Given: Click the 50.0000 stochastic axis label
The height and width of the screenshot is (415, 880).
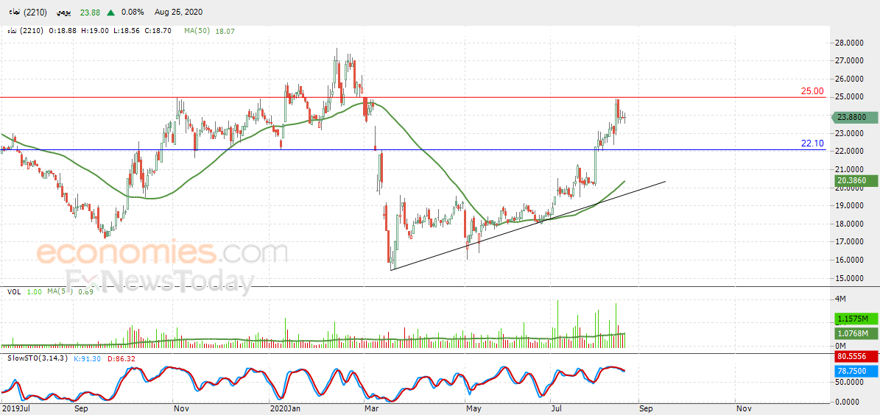Looking at the screenshot, I should (x=848, y=382).
